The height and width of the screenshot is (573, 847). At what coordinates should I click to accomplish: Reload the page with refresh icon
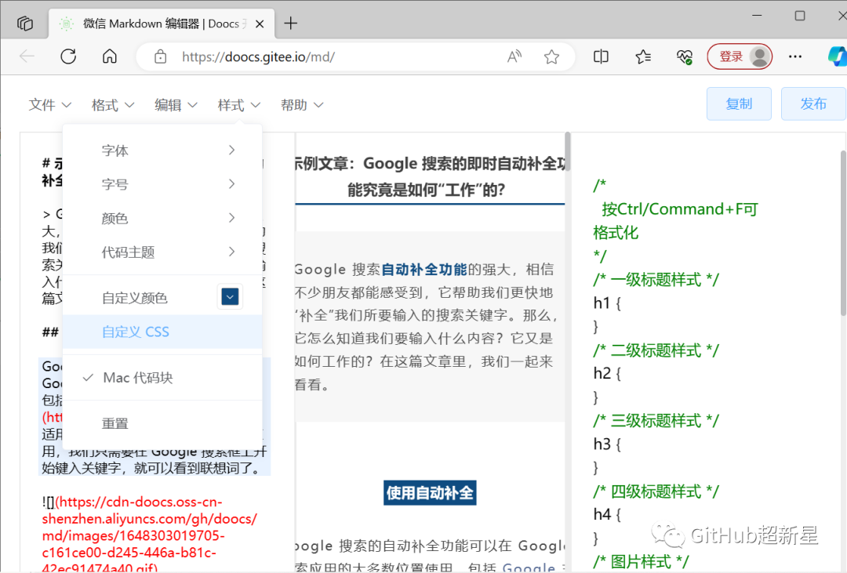click(x=68, y=56)
